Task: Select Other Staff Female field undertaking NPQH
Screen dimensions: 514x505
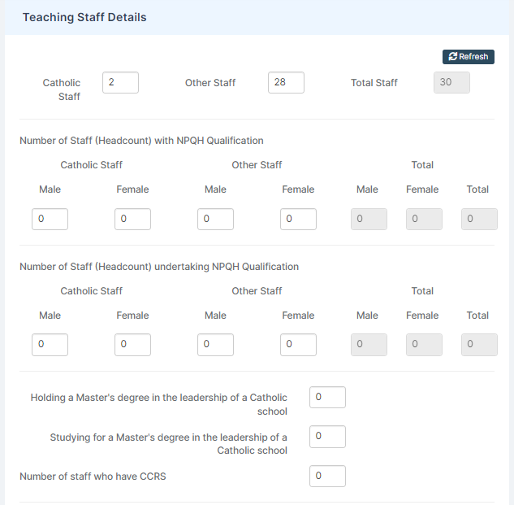Action: (298, 345)
